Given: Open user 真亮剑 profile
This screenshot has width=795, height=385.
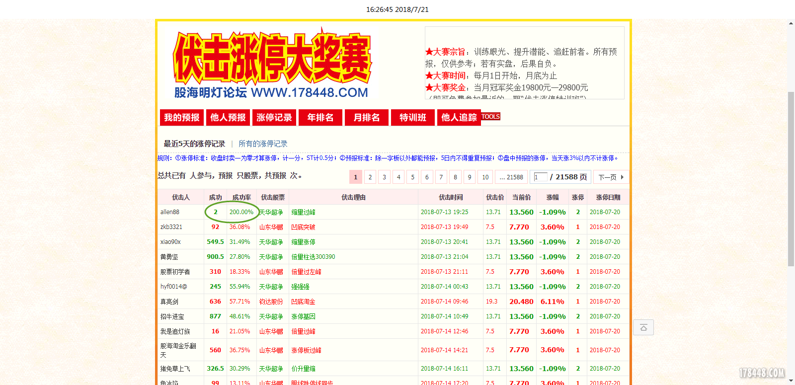Looking at the screenshot, I should click(x=169, y=302).
